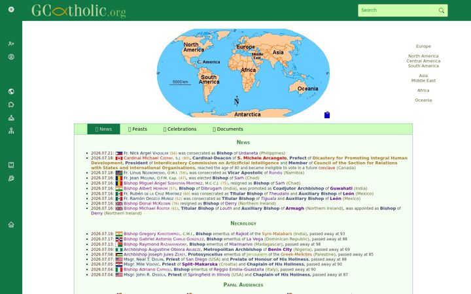The image size is (471, 294).
Task: Click the add-person icon in sidebar
Action: tap(11, 44)
